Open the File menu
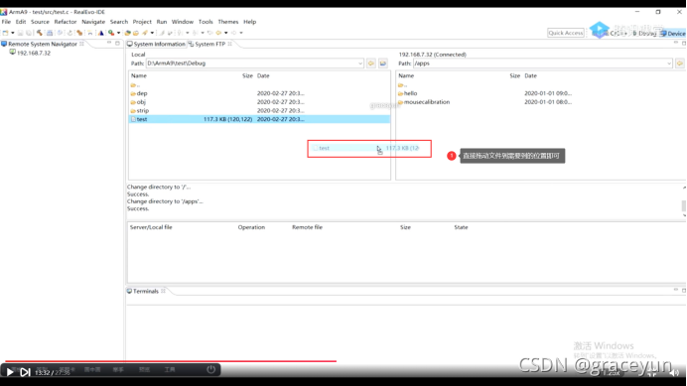The height and width of the screenshot is (386, 687). pos(6,22)
